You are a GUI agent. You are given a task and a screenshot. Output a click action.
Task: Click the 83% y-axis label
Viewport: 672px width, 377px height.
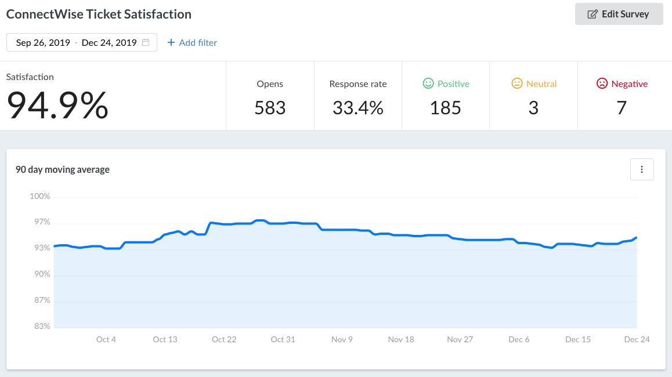[42, 326]
